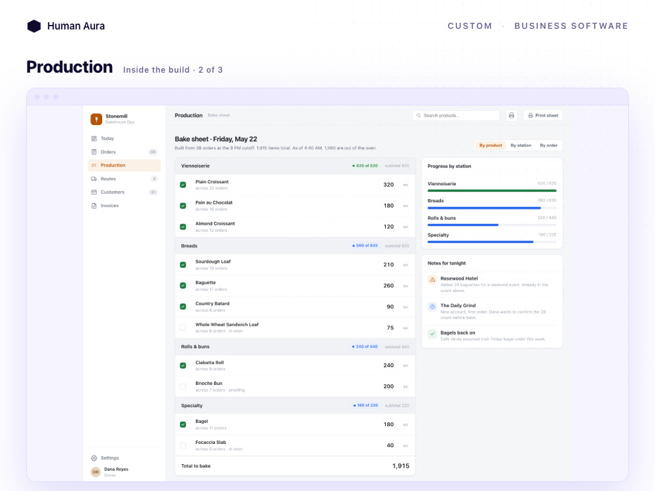Click the Bake sheet Friday, May 22 heading

coord(216,139)
